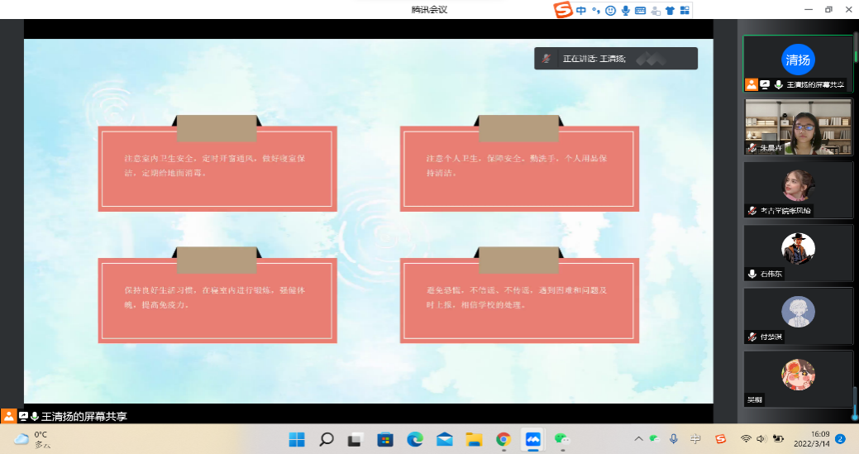
Task: Toggle Sogou Chinese/English input mode
Action: tap(581, 11)
